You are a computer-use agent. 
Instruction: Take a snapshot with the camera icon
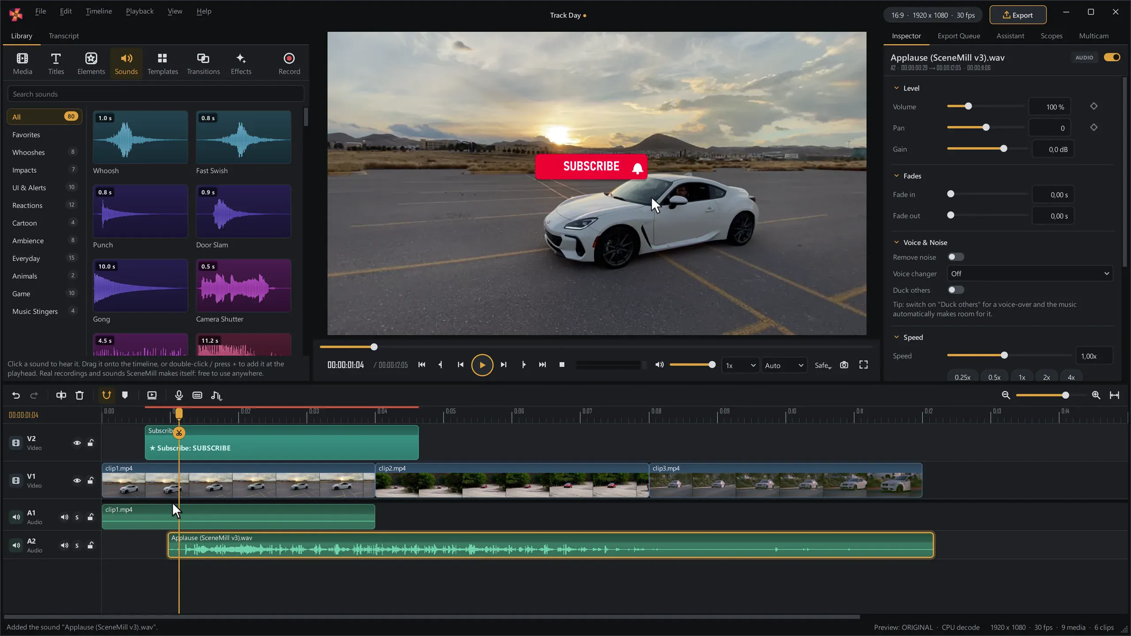(x=844, y=365)
